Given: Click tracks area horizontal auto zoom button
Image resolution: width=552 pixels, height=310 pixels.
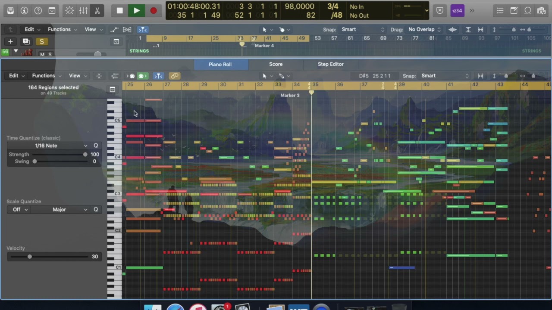Looking at the screenshot, I should (x=480, y=29).
